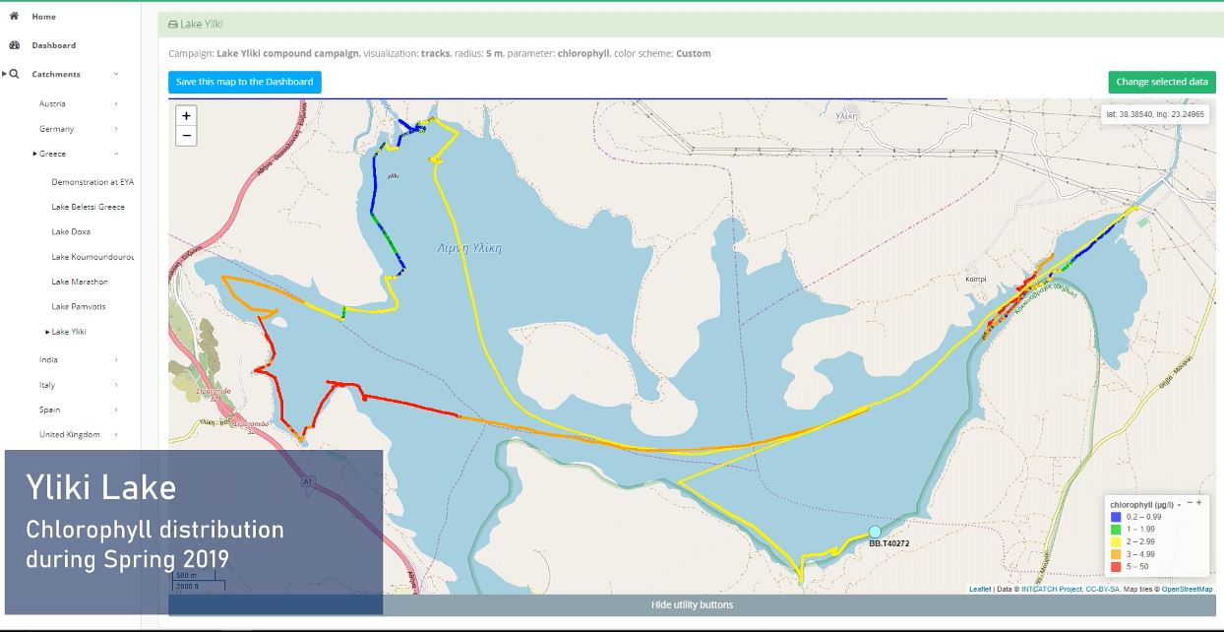Click the BB.T40272 marker label
This screenshot has height=632, width=1224.
click(889, 543)
